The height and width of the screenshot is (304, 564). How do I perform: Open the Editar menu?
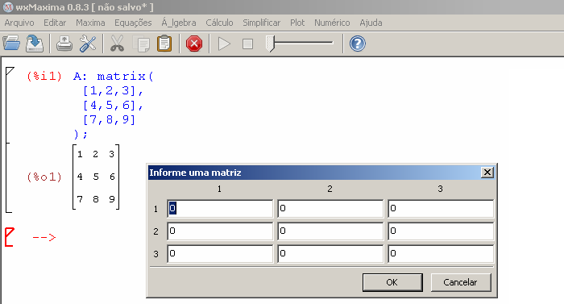click(x=55, y=23)
